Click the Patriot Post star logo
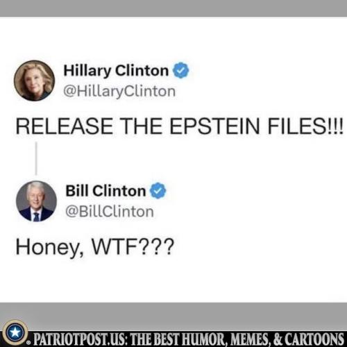This screenshot has height=347, width=347. point(15,332)
